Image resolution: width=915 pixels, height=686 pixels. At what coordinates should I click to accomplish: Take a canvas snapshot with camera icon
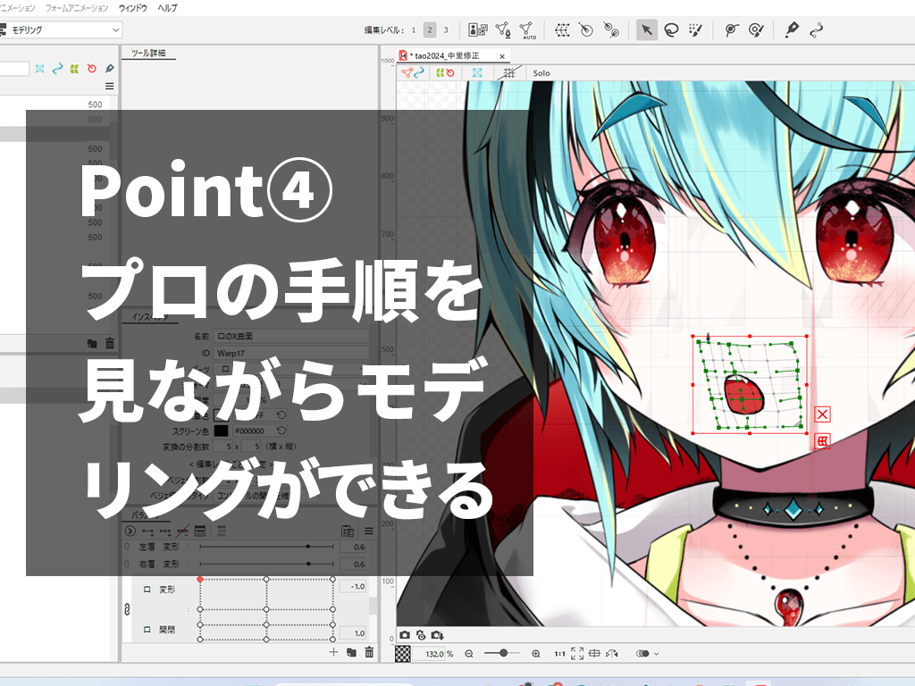[405, 635]
